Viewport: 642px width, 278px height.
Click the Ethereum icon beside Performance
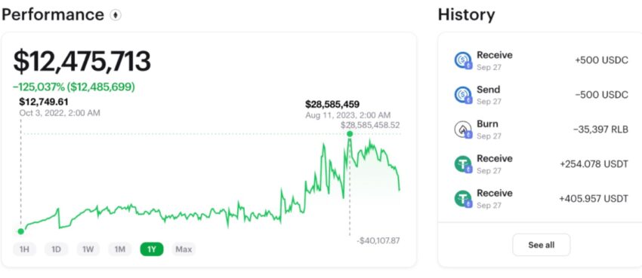tap(116, 16)
